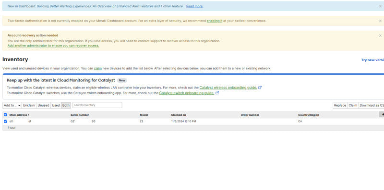The image size is (384, 190).
Task: Uncheck the Z3 device row checkbox
Action: [5, 121]
